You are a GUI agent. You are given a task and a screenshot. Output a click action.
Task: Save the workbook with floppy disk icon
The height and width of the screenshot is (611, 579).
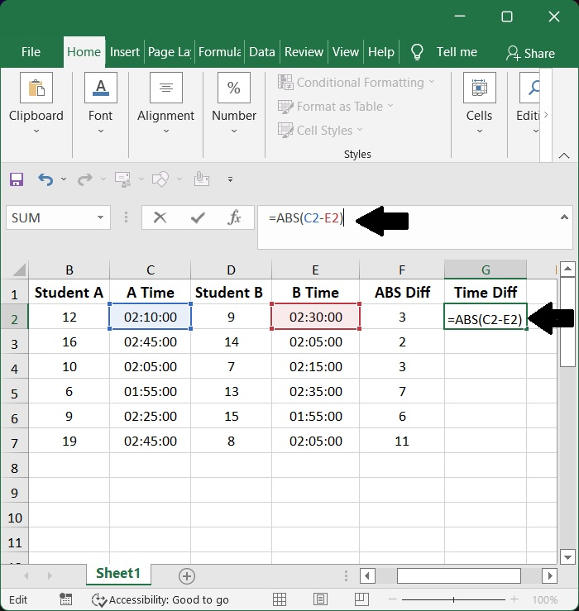pos(17,179)
